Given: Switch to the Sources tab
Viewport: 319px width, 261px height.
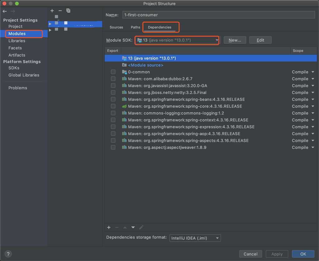Looking at the screenshot, I should pyautogui.click(x=117, y=27).
